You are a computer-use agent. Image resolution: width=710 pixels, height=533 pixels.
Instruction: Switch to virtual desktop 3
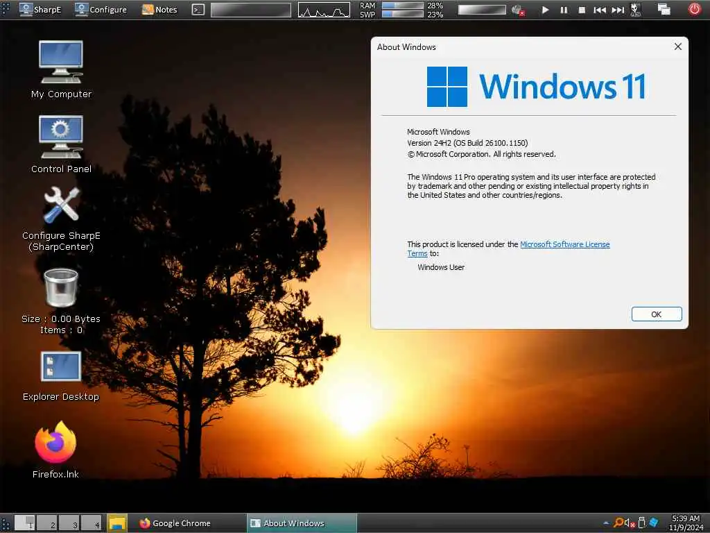pos(69,523)
